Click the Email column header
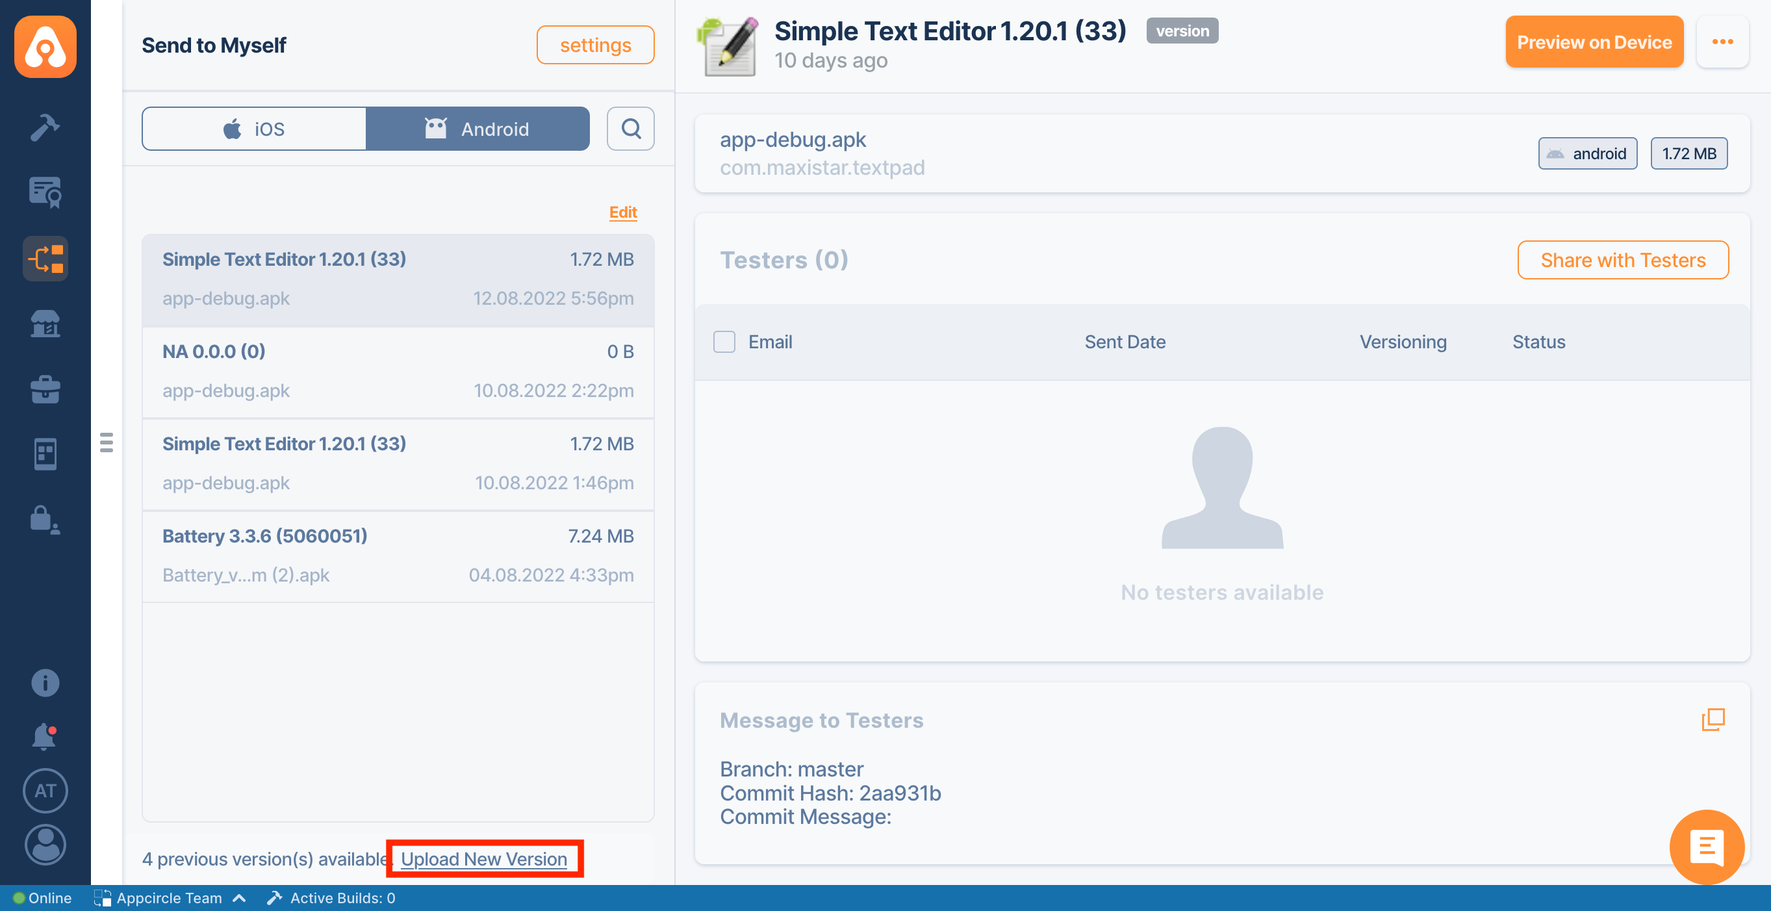This screenshot has height=911, width=1771. pyautogui.click(x=770, y=342)
